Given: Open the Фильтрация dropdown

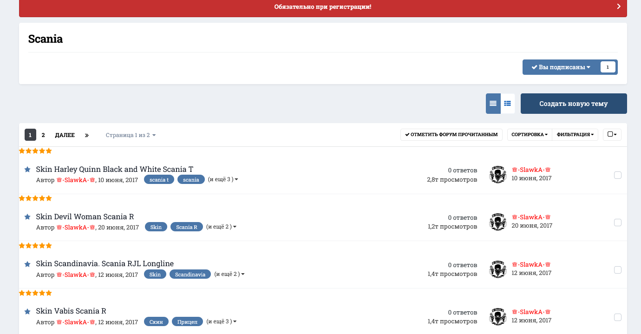Looking at the screenshot, I should [575, 135].
